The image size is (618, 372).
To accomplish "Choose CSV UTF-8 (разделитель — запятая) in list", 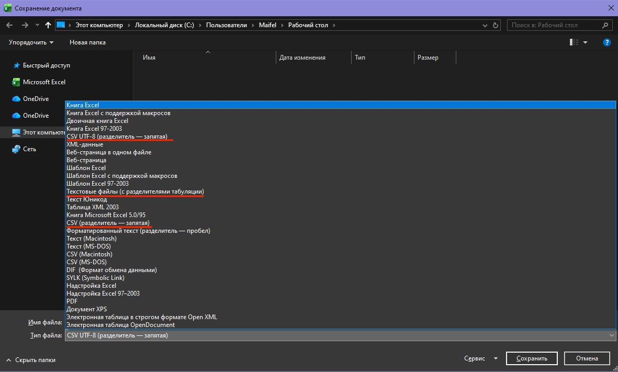I will click(340, 137).
